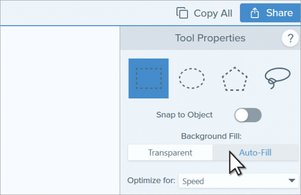Click the Snap to Object label
The image size is (301, 195).
tap(184, 115)
